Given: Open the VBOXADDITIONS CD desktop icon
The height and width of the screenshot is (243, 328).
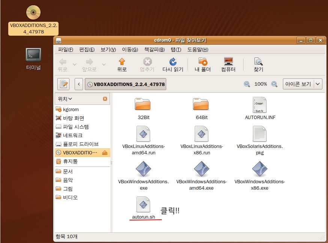Looking at the screenshot, I should pyautogui.click(x=33, y=12).
